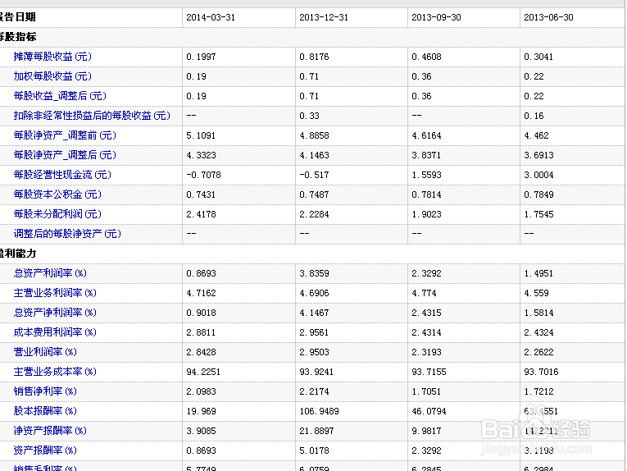Image resolution: width=627 pixels, height=471 pixels.
Task: Open the 每股净资产_调整前(元) link
Action: pos(65,135)
